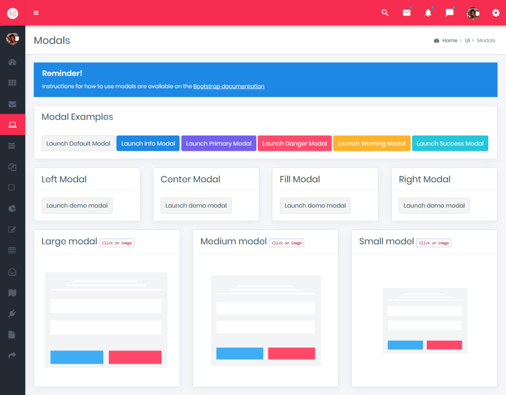The width and height of the screenshot is (506, 395).
Task: Open the settings gear icon
Action: pos(496,13)
